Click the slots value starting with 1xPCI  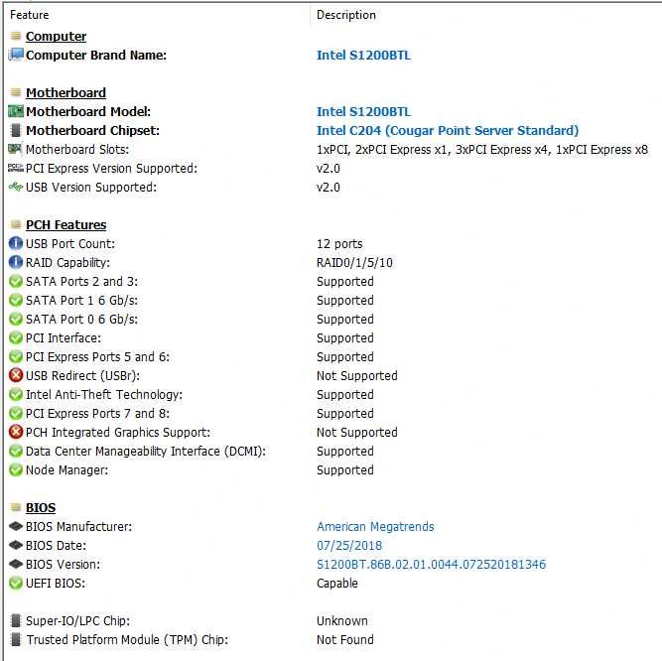pyautogui.click(x=482, y=150)
